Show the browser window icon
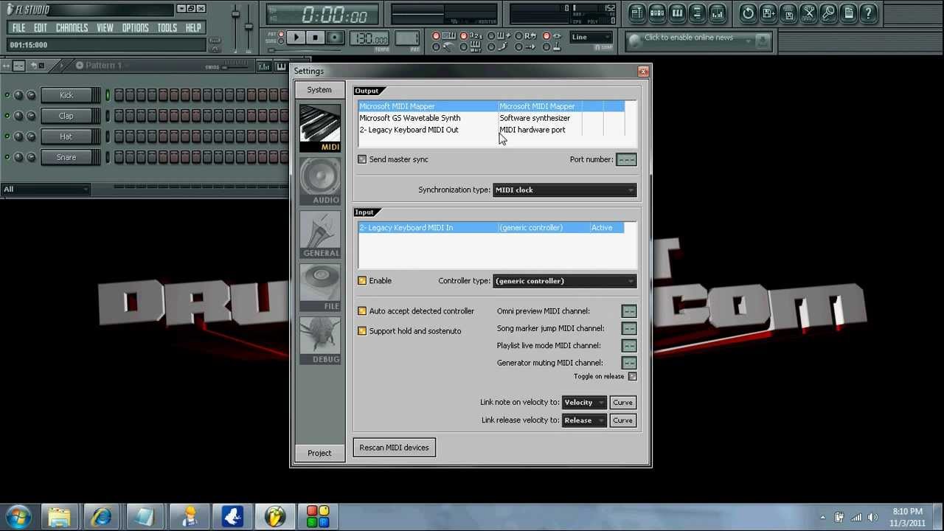Image resolution: width=944 pixels, height=531 pixels. [x=697, y=13]
